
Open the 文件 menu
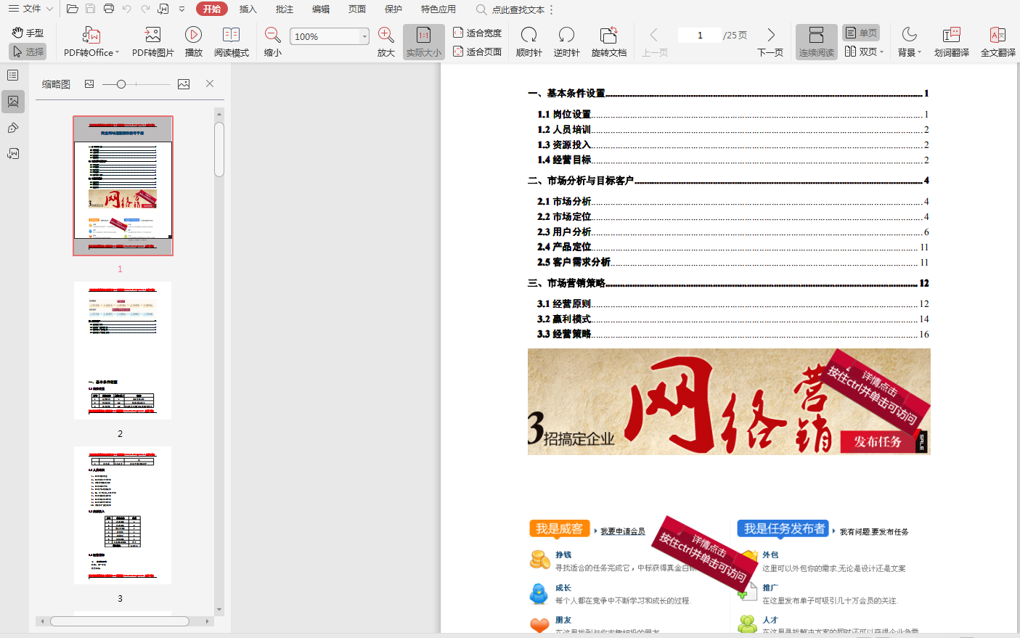[x=30, y=9]
